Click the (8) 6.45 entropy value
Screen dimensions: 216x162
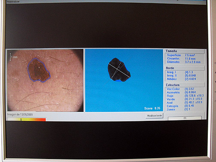[x=189, y=106]
